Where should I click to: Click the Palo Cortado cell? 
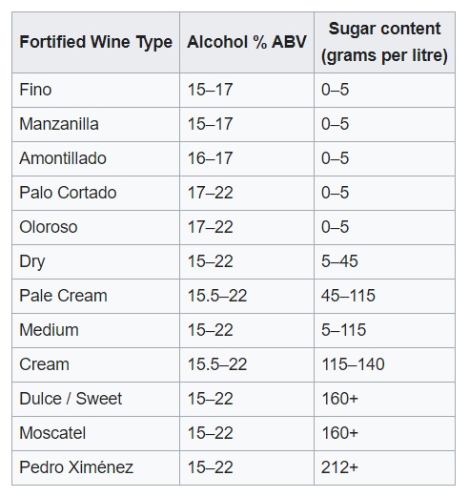tap(95, 193)
